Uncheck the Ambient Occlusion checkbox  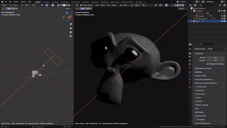click(x=196, y=69)
